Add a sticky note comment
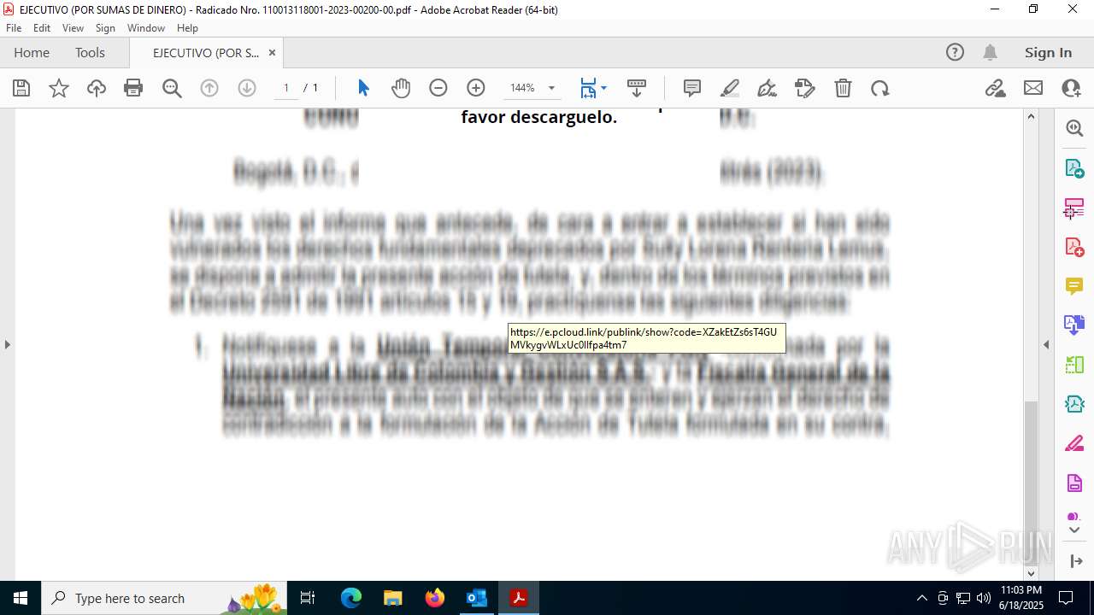Viewport: 1094px width, 615px height. [x=692, y=88]
